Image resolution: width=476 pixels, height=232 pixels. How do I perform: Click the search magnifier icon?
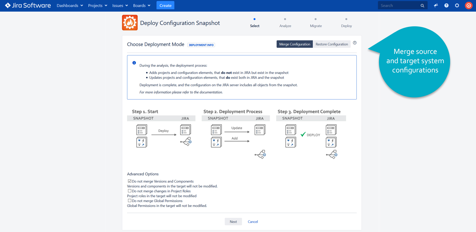[x=422, y=6]
